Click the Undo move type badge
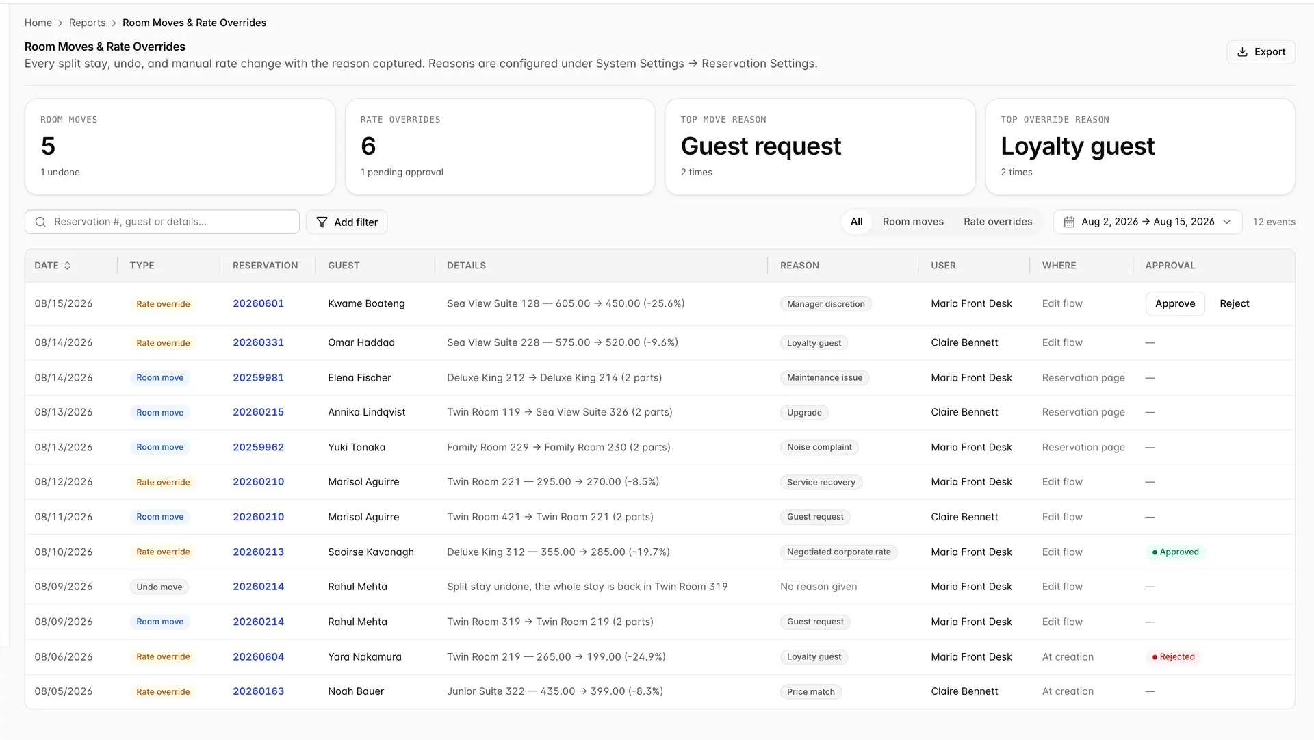The width and height of the screenshot is (1314, 740). 159,587
